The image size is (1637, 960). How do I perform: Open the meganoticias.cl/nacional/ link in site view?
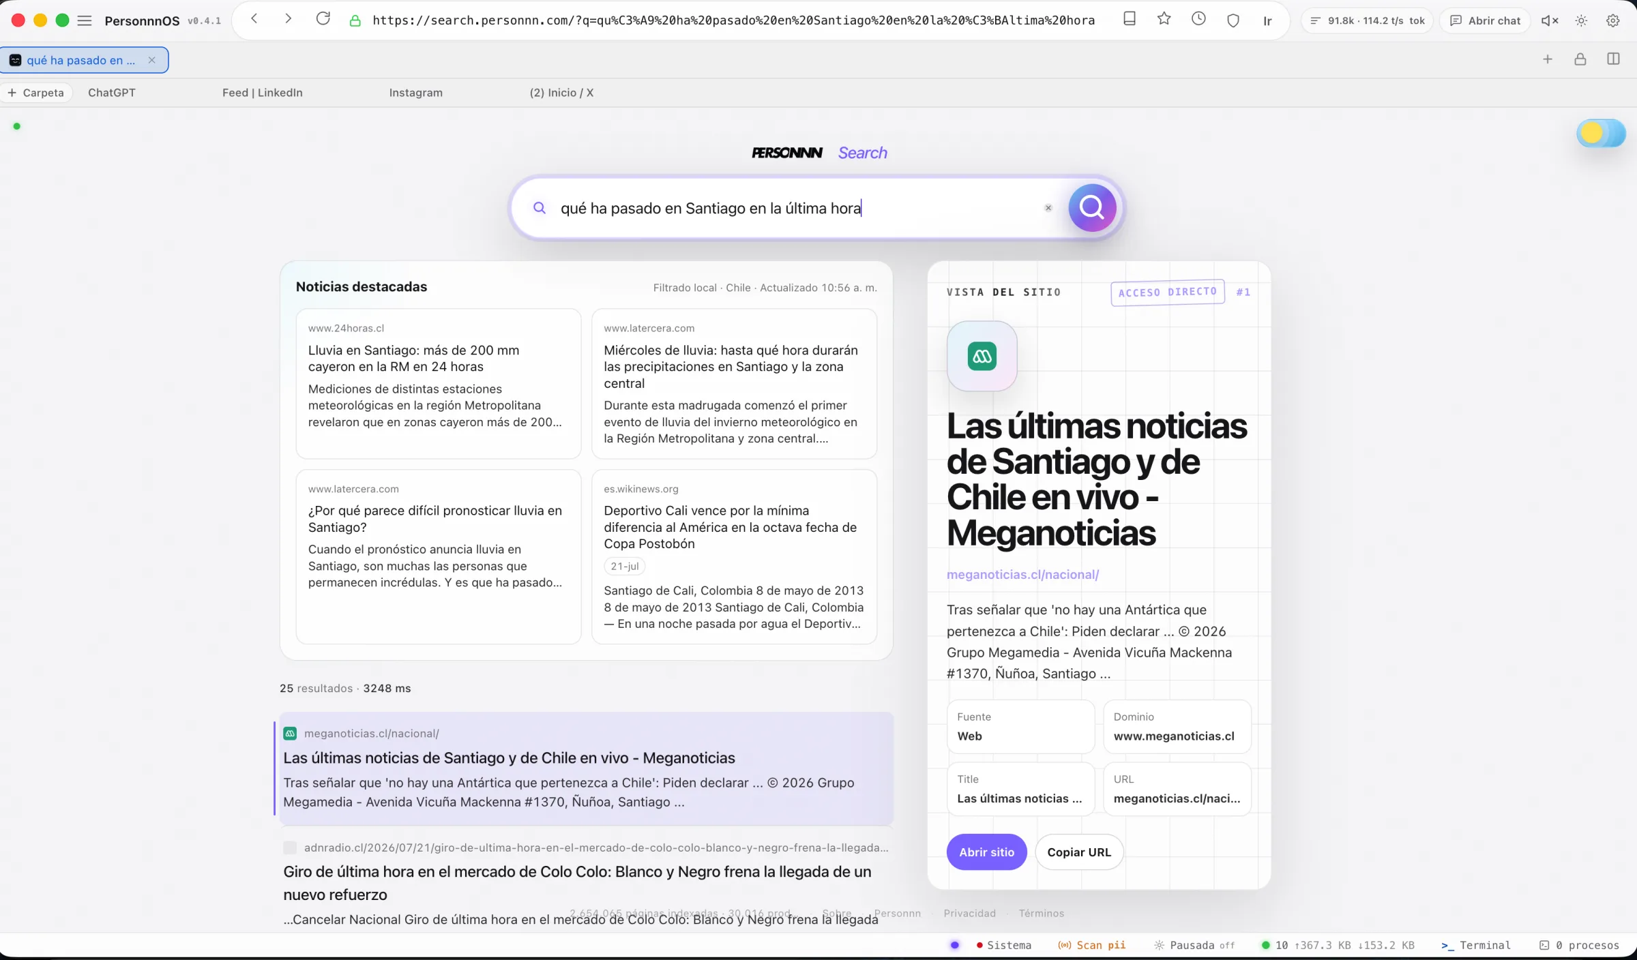(x=1022, y=575)
